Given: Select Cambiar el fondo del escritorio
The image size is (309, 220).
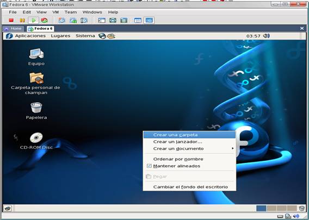Looking at the screenshot, I should (x=189, y=187).
